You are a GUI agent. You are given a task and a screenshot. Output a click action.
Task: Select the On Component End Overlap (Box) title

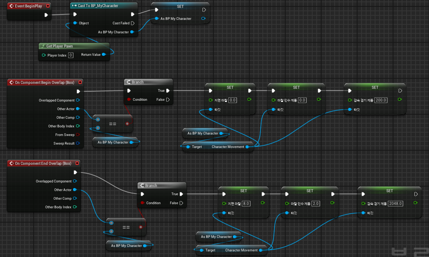tap(43, 163)
